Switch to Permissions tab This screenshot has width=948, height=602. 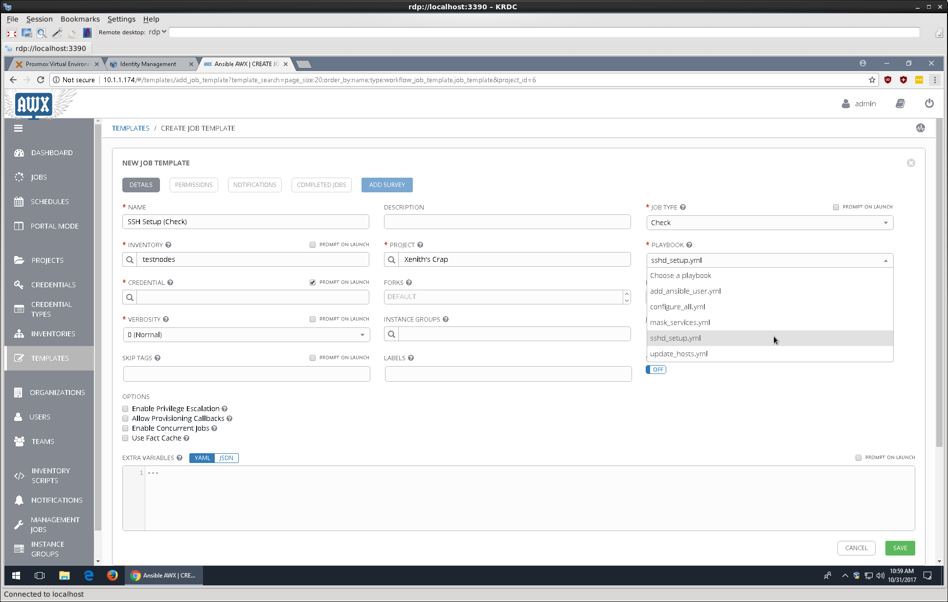[x=194, y=185]
